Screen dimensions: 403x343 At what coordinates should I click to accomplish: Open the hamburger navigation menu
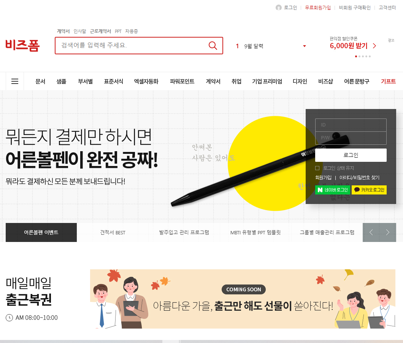tap(15, 81)
